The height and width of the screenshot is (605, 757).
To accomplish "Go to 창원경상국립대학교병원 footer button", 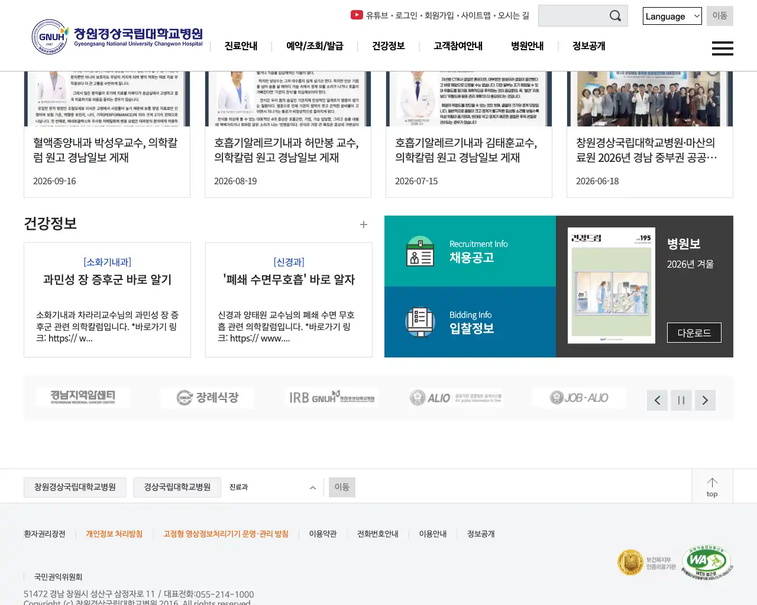I will coord(75,487).
